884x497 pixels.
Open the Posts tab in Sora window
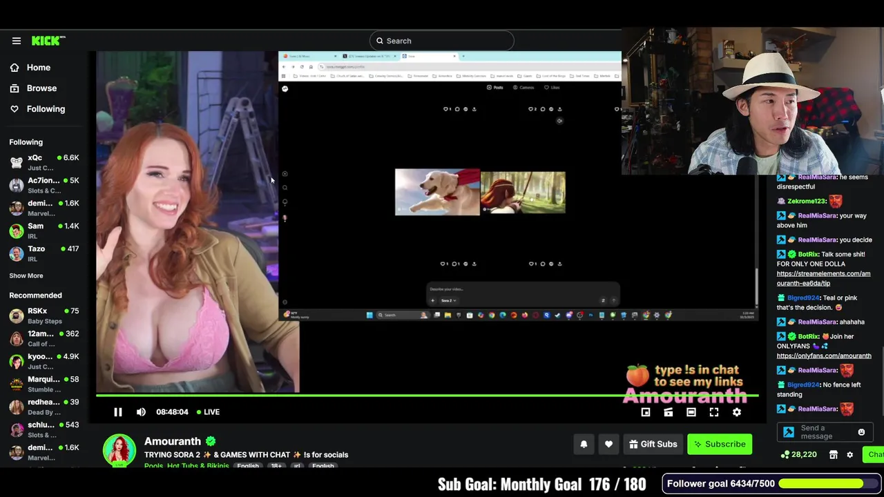(494, 88)
